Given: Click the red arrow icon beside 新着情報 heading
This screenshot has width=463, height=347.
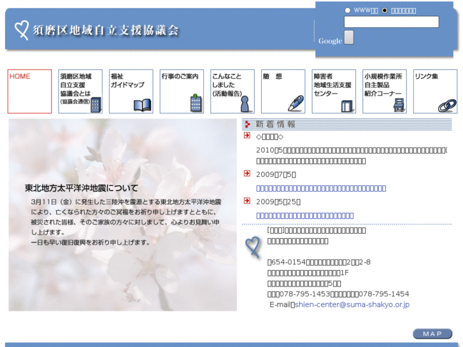Looking at the screenshot, I should [247, 125].
